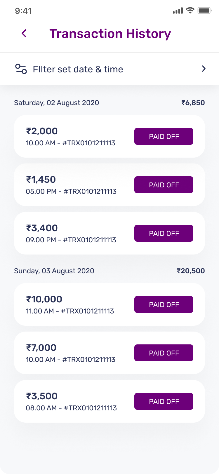The width and height of the screenshot is (219, 474).
Task: Tap the Wi-Fi status icon
Action: tap(190, 11)
